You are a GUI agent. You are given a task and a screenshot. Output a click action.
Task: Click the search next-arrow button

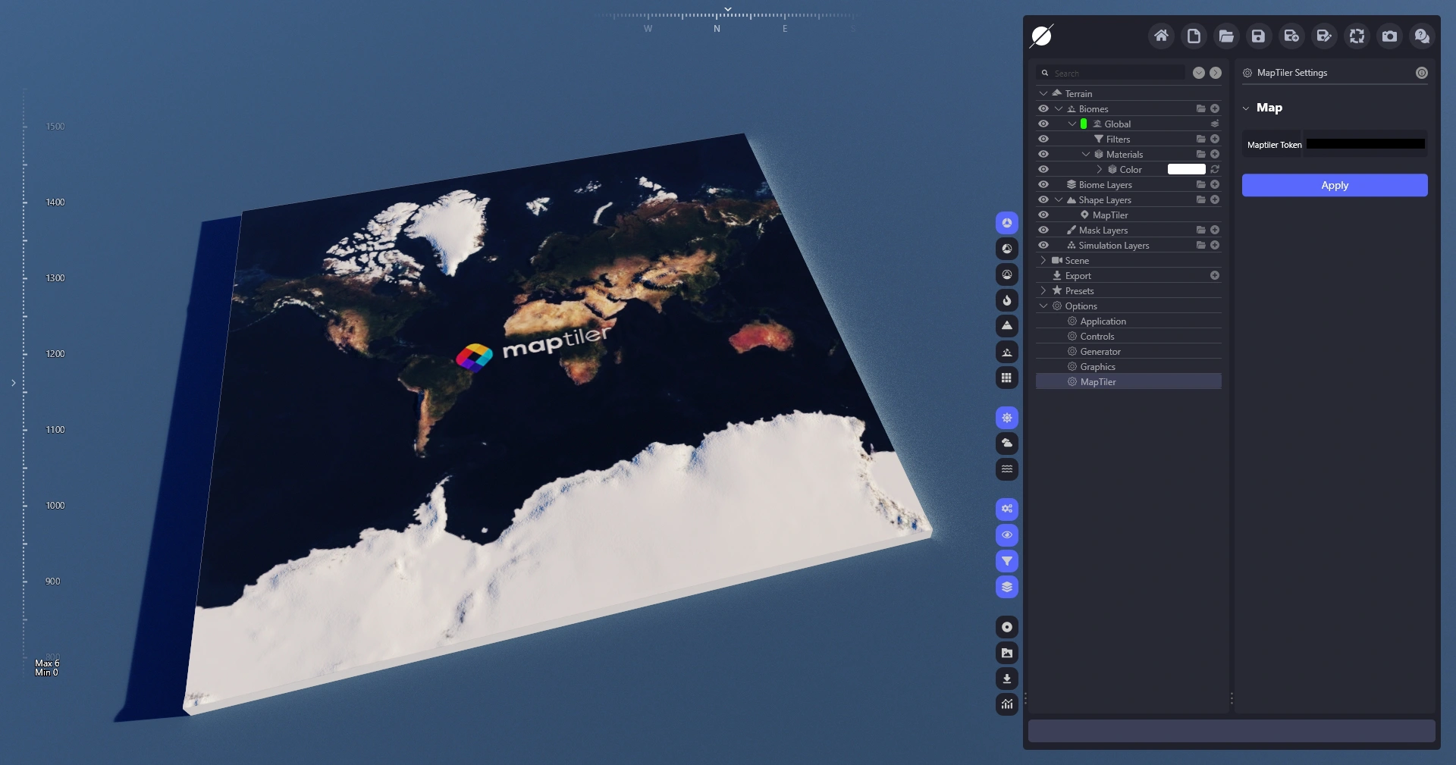click(x=1216, y=73)
